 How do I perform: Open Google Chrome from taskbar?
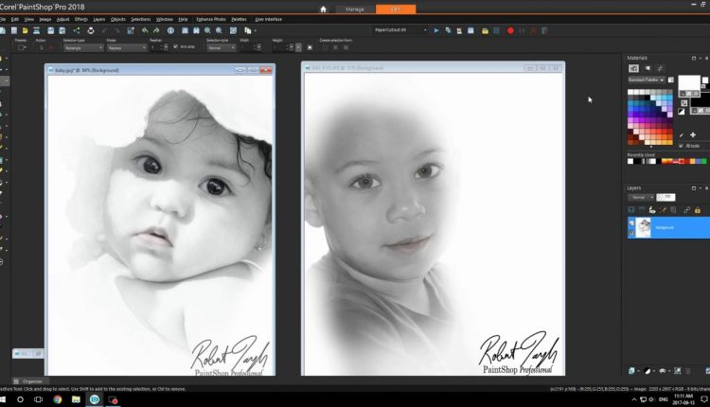coord(58,399)
